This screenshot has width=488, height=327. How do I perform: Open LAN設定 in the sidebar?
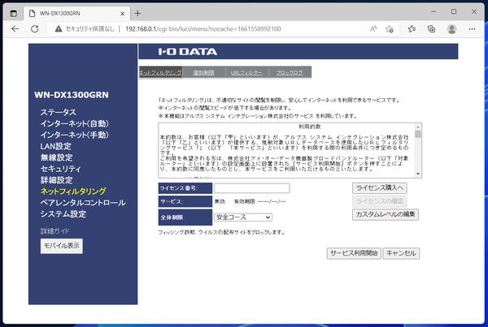(x=55, y=146)
